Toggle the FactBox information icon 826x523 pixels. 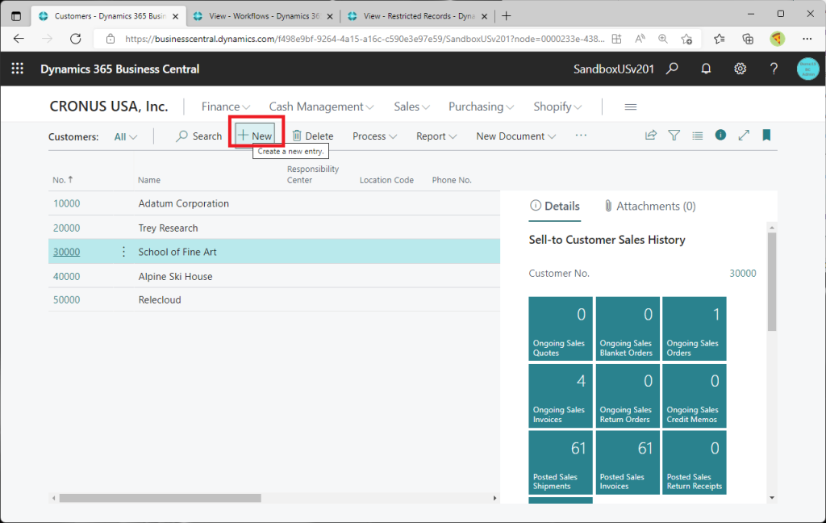pyautogui.click(x=720, y=135)
